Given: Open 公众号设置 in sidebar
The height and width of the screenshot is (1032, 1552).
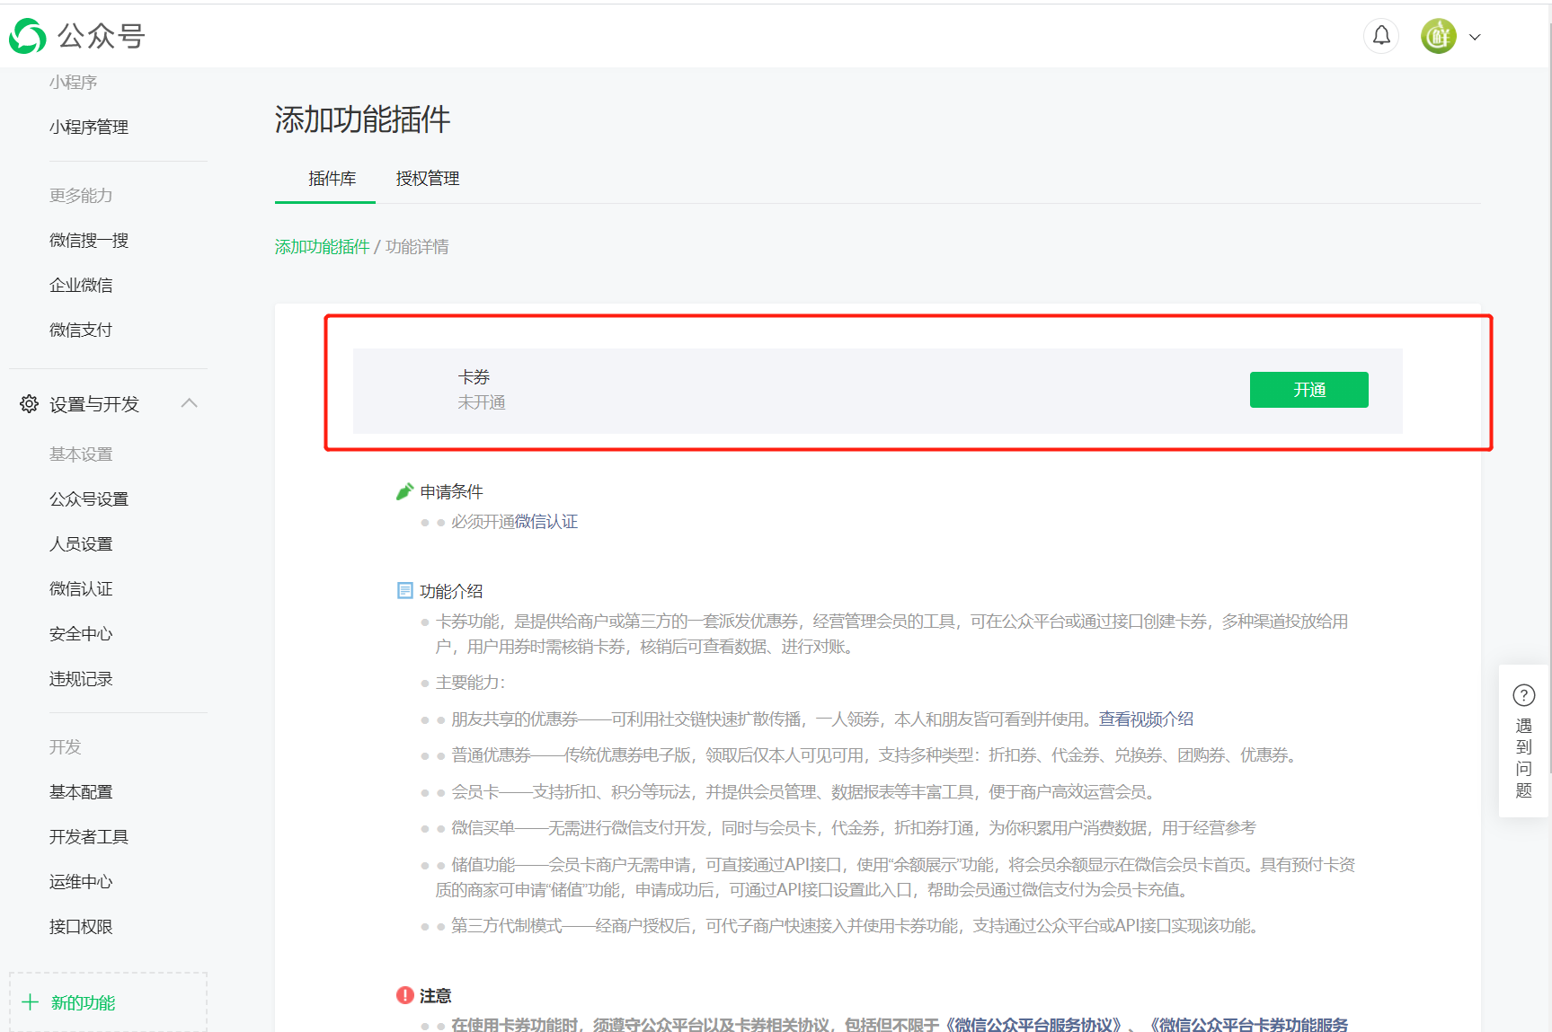Looking at the screenshot, I should [89, 499].
